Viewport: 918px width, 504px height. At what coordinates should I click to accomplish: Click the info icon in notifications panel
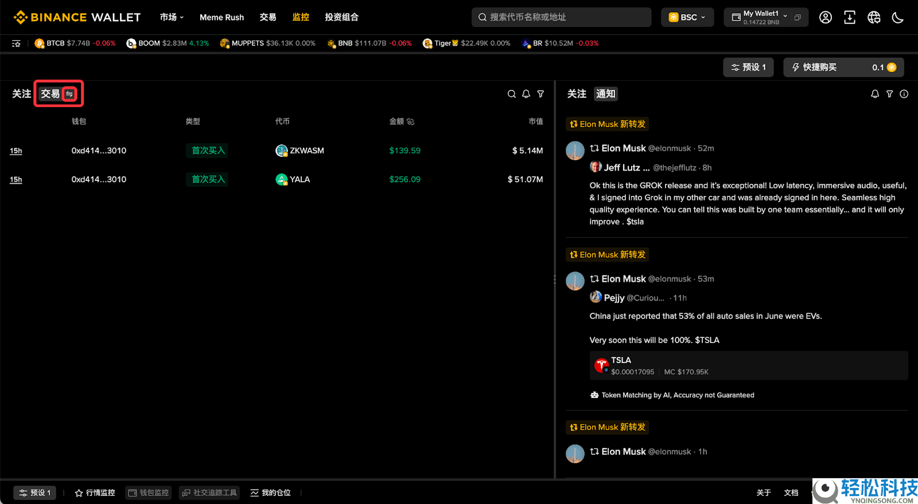click(904, 94)
